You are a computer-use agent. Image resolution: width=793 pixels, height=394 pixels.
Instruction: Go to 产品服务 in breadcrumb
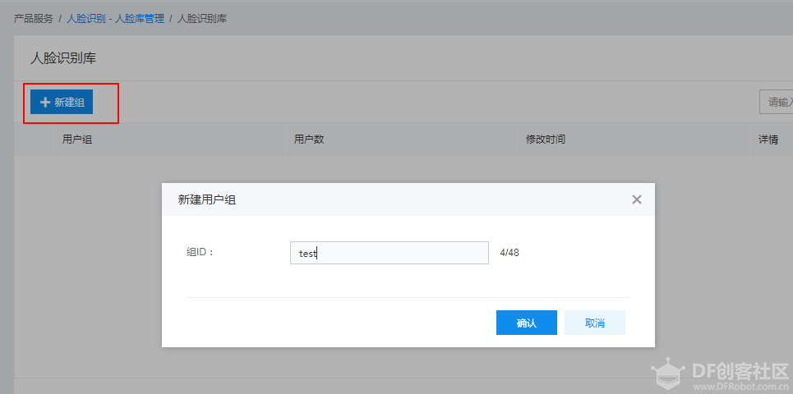34,18
